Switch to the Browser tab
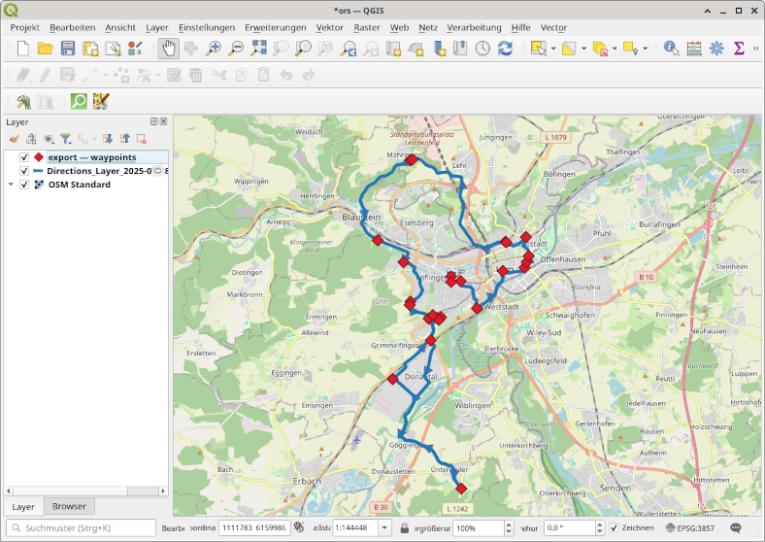The image size is (765, 542). pyautogui.click(x=69, y=506)
